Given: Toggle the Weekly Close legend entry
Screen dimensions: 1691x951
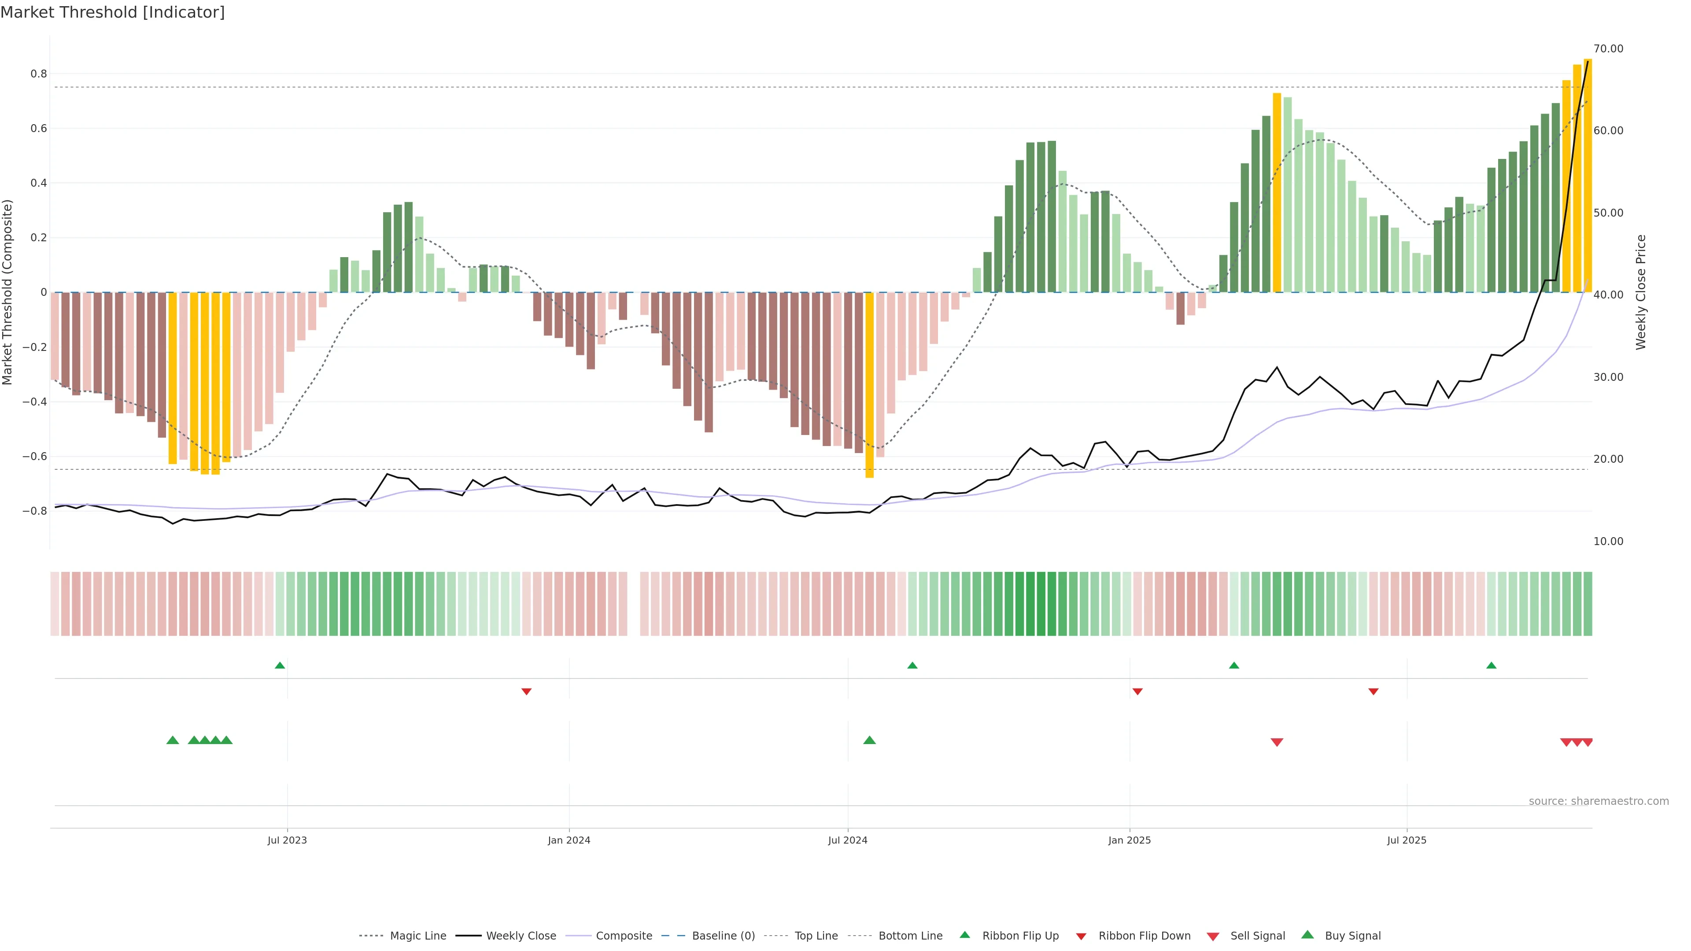Looking at the screenshot, I should click(x=521, y=936).
